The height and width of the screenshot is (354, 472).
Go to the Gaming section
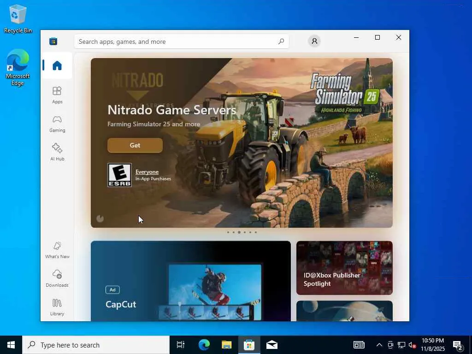pyautogui.click(x=57, y=124)
